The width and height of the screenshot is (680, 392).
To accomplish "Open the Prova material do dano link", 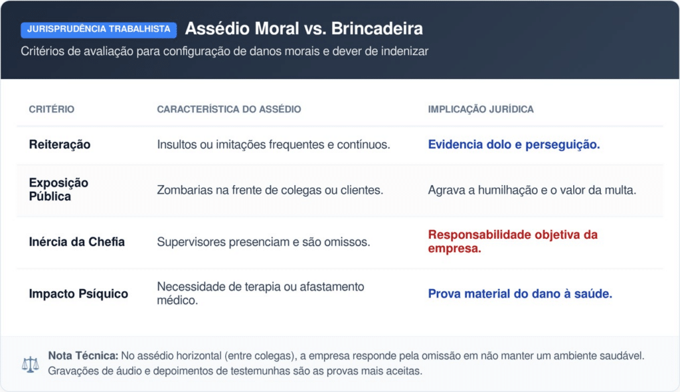I will (x=520, y=294).
